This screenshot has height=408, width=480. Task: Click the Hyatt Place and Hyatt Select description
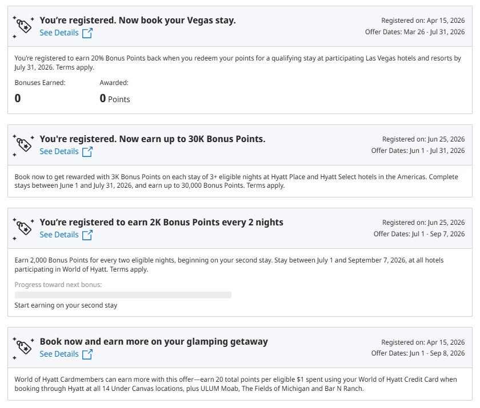[237, 181]
